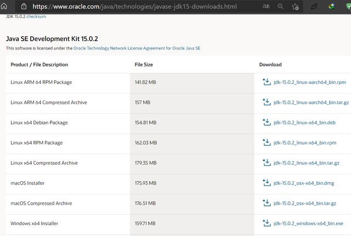Download jdk-15.0.2_linux-x64_bin.deb
Screen dimensions: 351x236
304,122
